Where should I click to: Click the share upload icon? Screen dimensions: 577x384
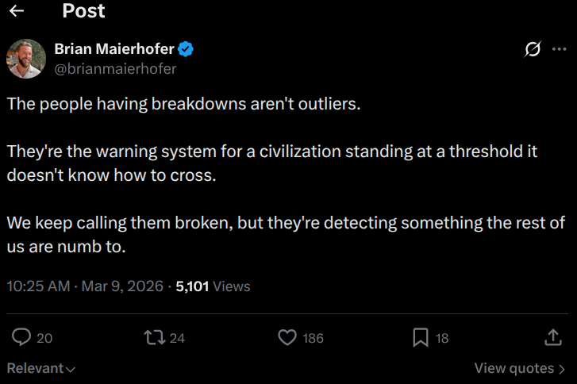click(553, 337)
